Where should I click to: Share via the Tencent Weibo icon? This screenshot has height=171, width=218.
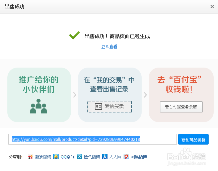coord(79,157)
